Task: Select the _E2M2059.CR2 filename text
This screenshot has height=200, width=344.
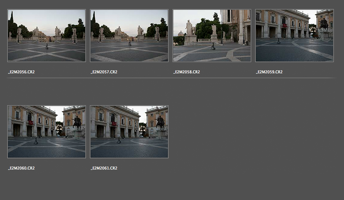Action: pyautogui.click(x=269, y=72)
